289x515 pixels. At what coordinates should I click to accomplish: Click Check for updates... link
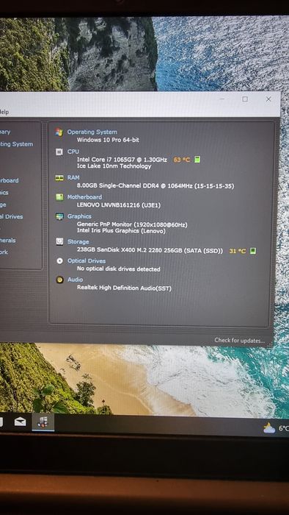pyautogui.click(x=240, y=341)
